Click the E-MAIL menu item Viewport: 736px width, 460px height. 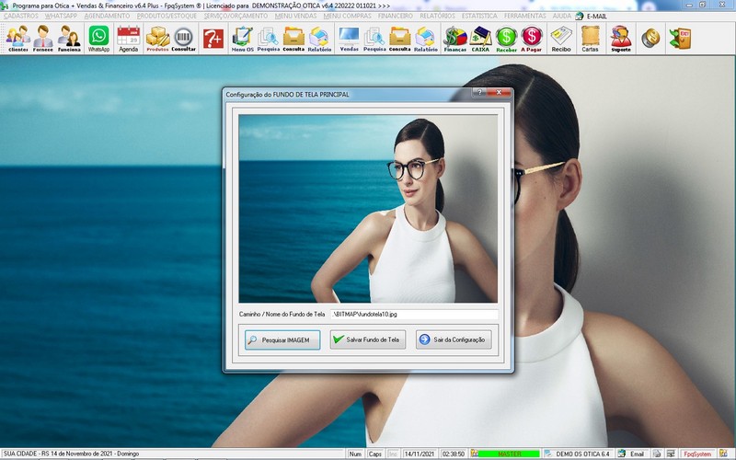592,16
